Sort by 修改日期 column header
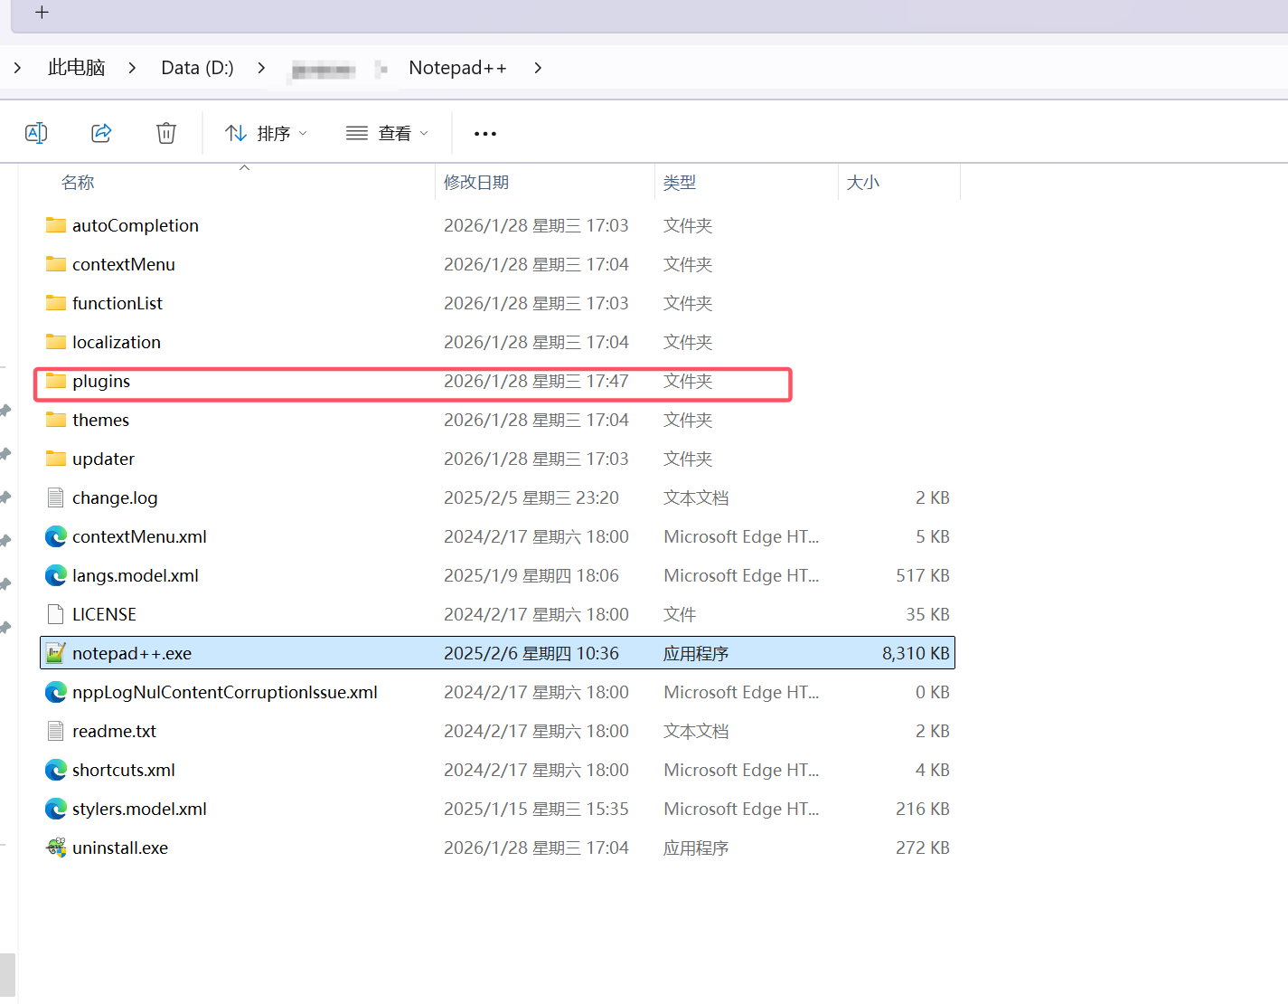 coord(476,183)
